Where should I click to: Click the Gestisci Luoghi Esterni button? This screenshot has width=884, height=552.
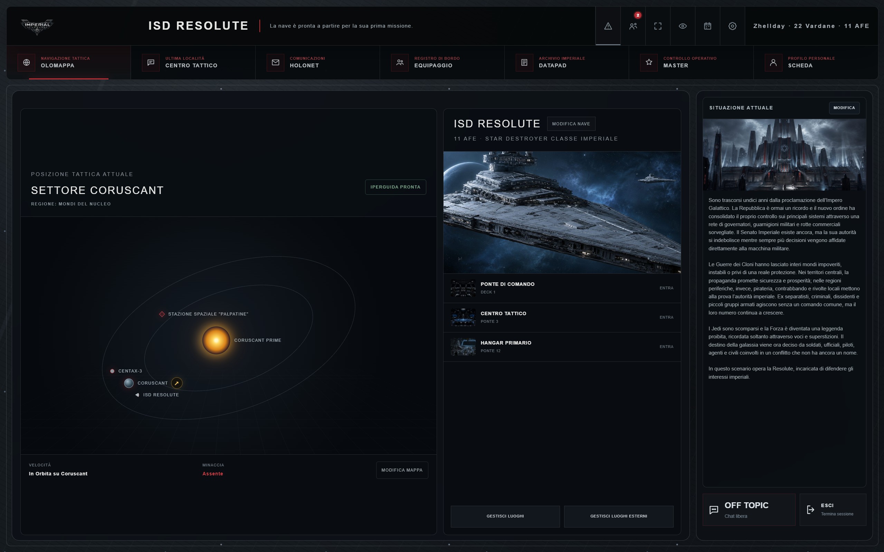[x=618, y=516]
